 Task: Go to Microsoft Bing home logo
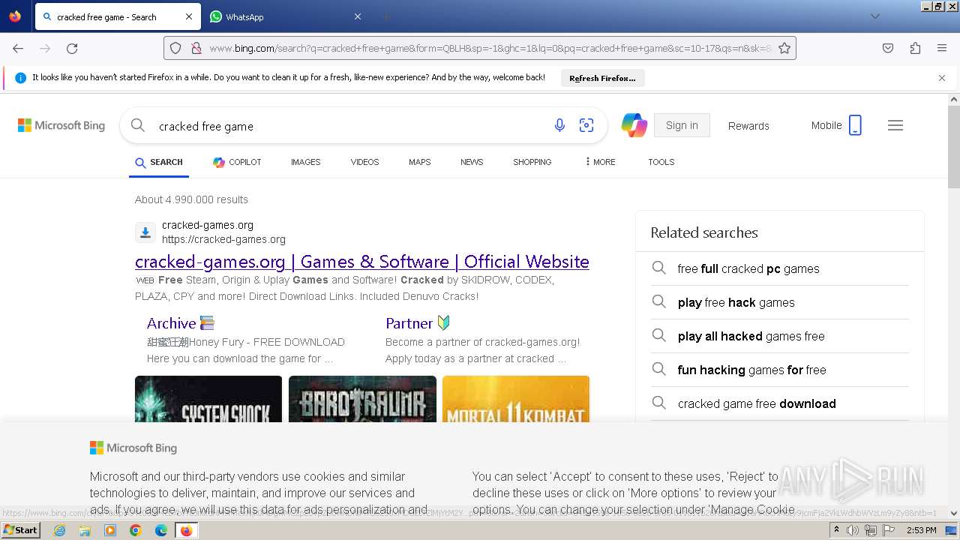(x=61, y=125)
